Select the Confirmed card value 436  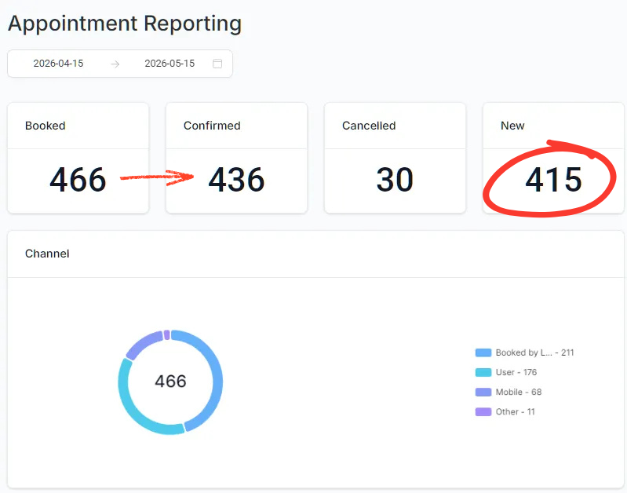236,180
